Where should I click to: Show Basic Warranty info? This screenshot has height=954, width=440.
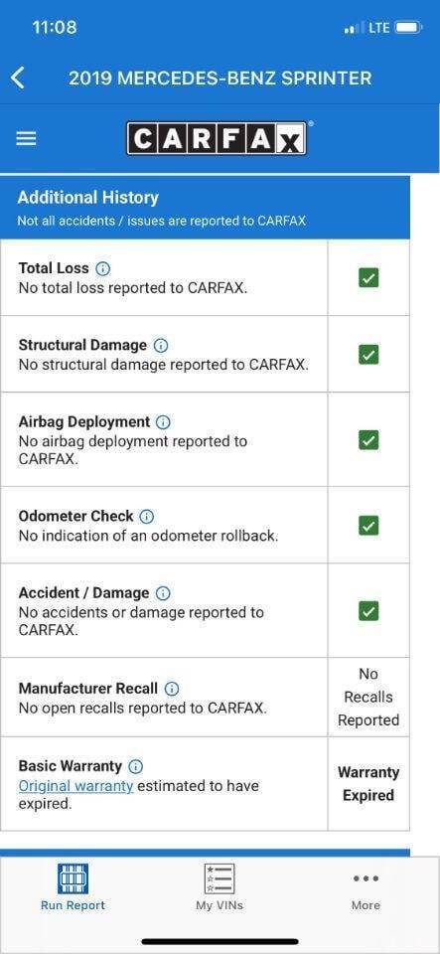(136, 766)
